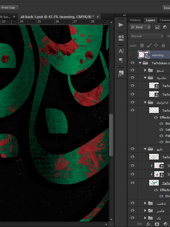The width and height of the screenshot is (170, 227).
Task: Lock all with the padlock icon
Action: [163, 45]
